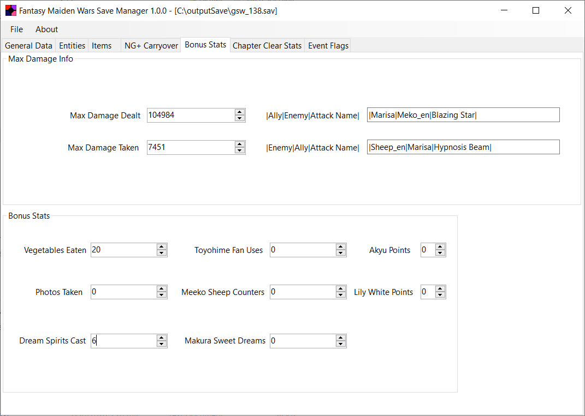This screenshot has width=585, height=416.
Task: Minimize the Save Manager window
Action: (x=504, y=10)
